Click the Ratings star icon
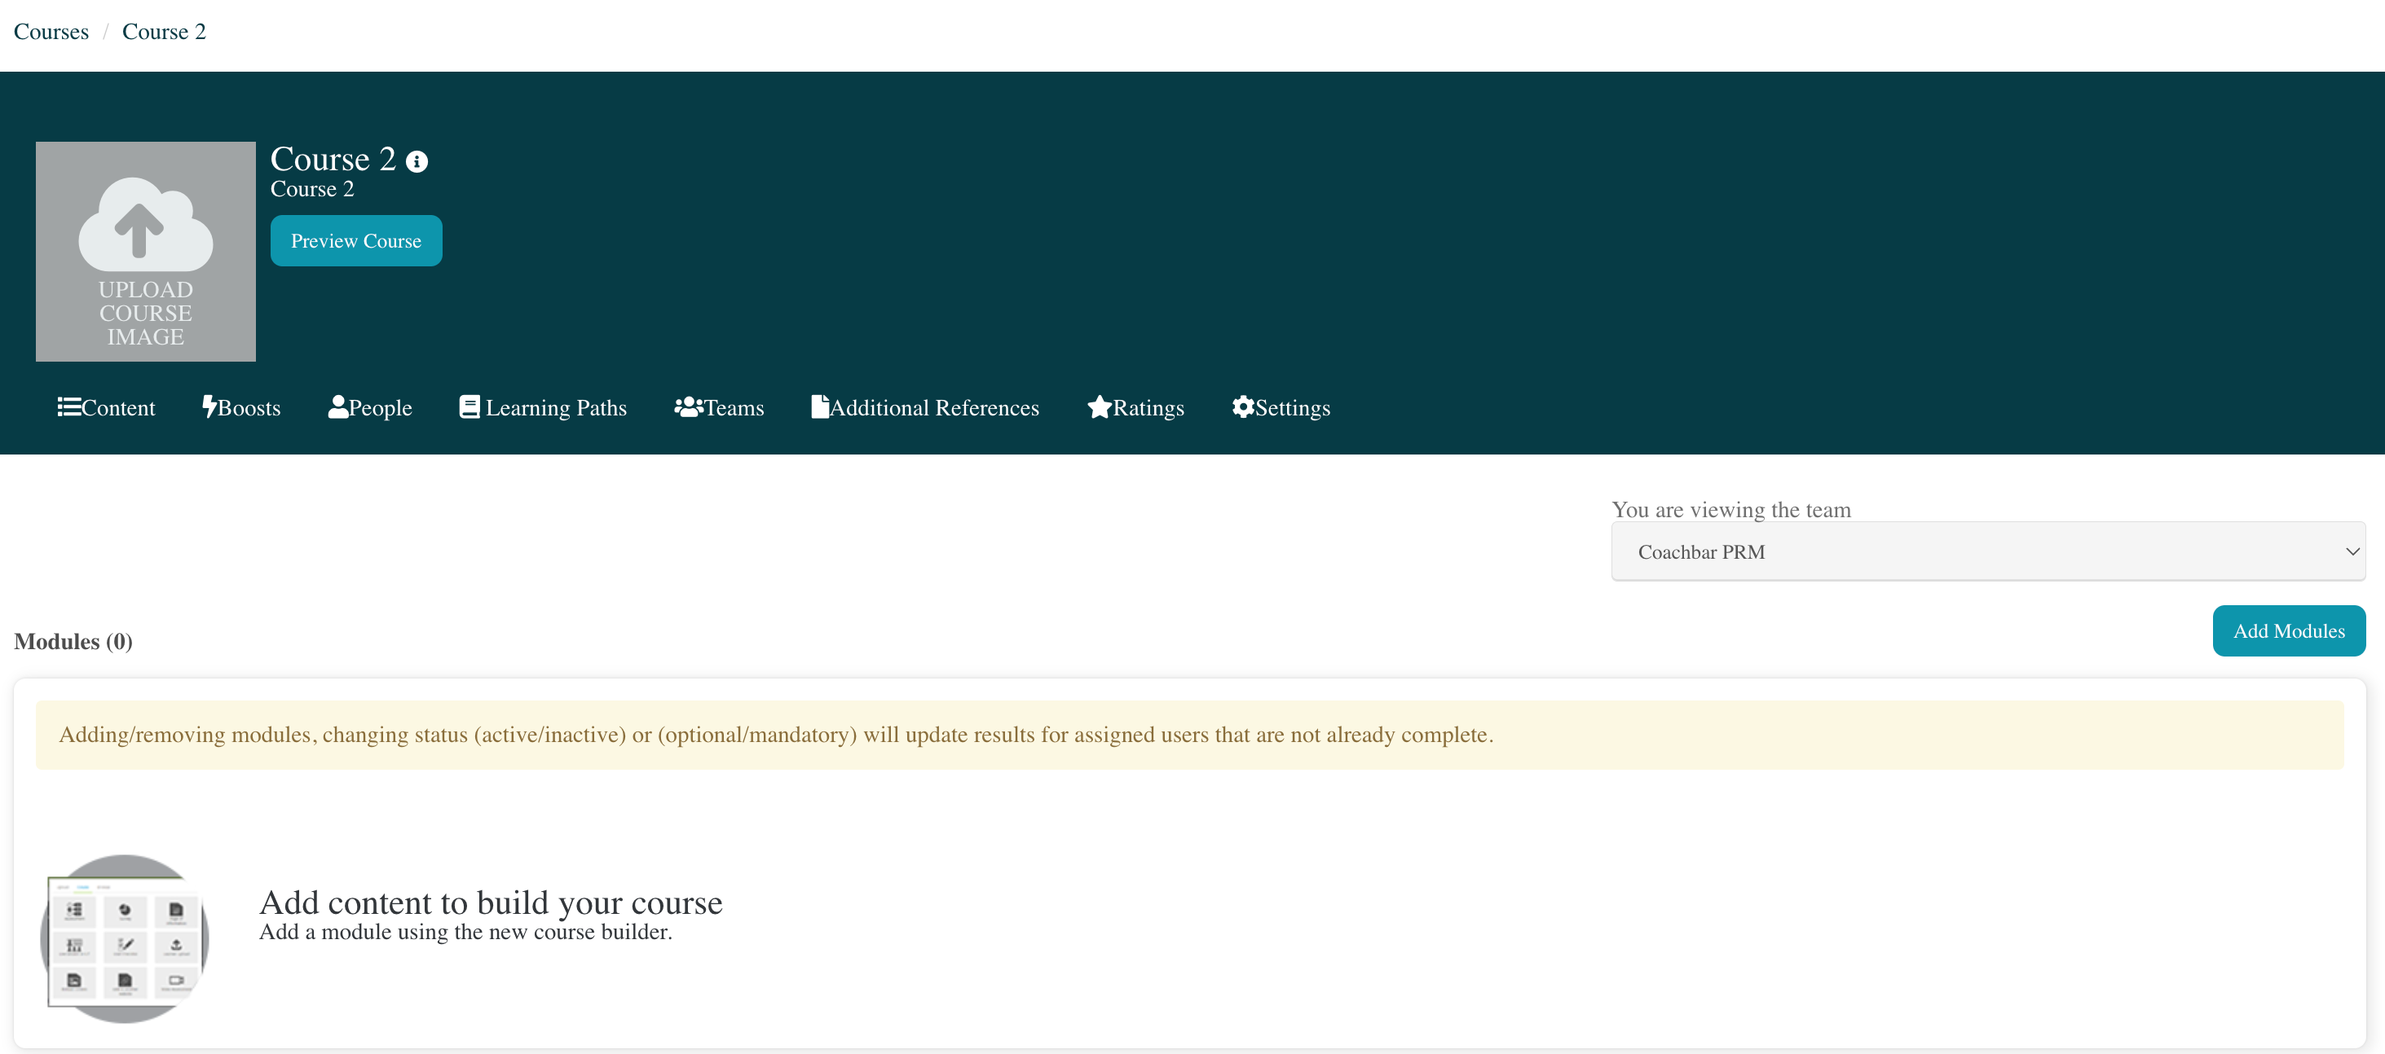 coord(1099,407)
